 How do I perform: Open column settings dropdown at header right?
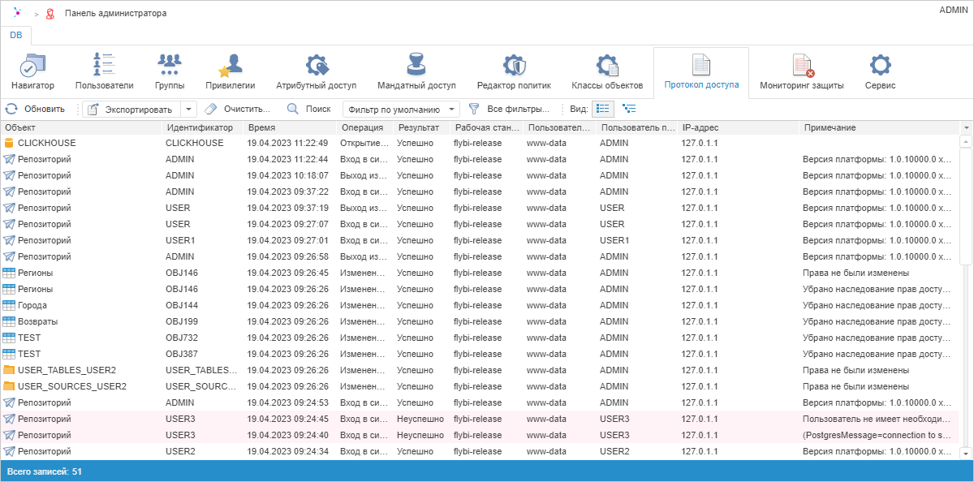point(966,128)
